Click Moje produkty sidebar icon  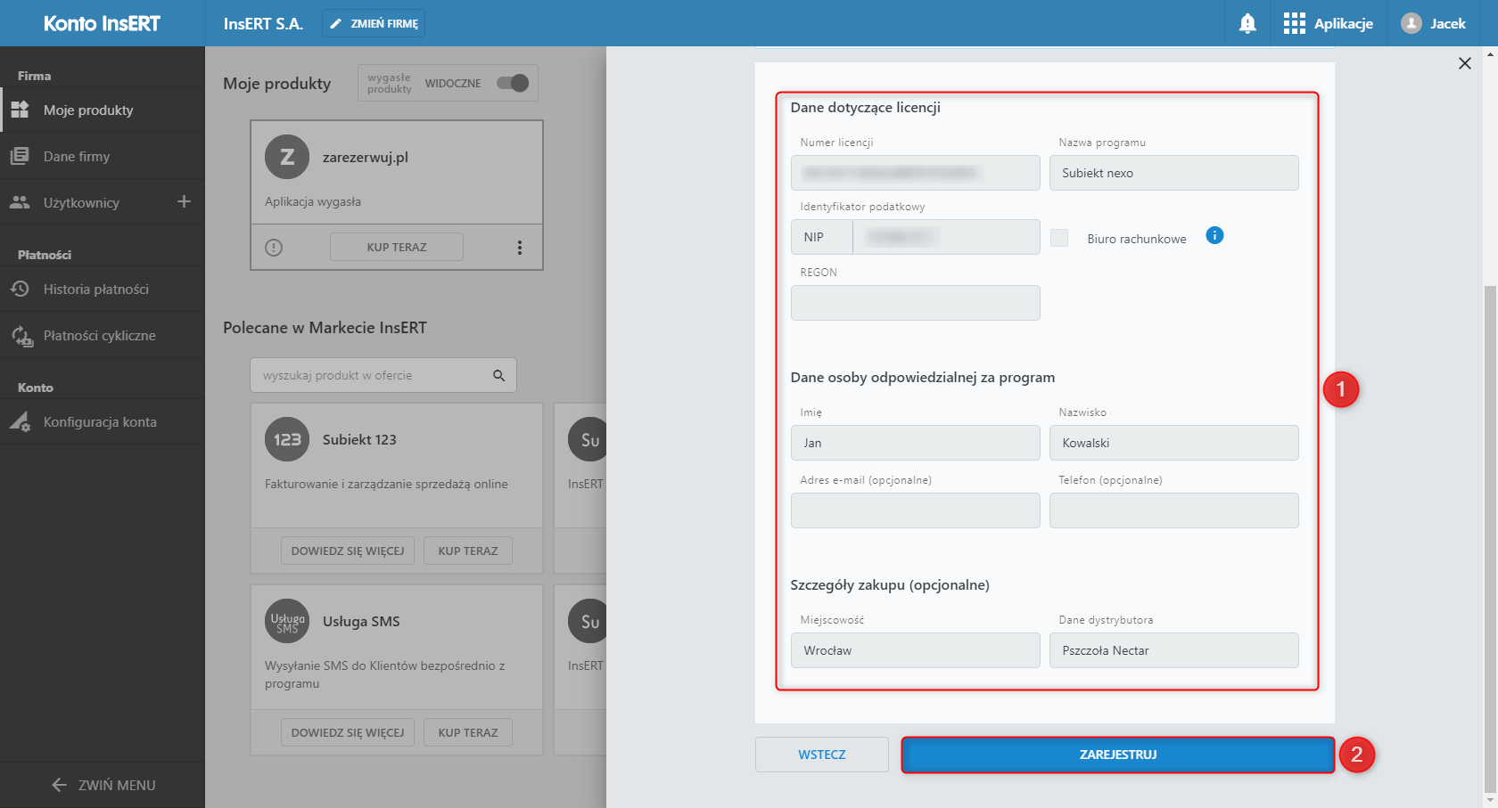click(x=20, y=110)
